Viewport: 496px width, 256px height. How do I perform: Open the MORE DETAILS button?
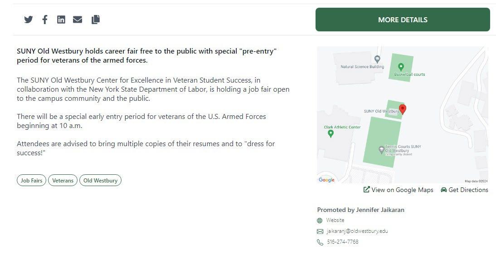point(403,20)
